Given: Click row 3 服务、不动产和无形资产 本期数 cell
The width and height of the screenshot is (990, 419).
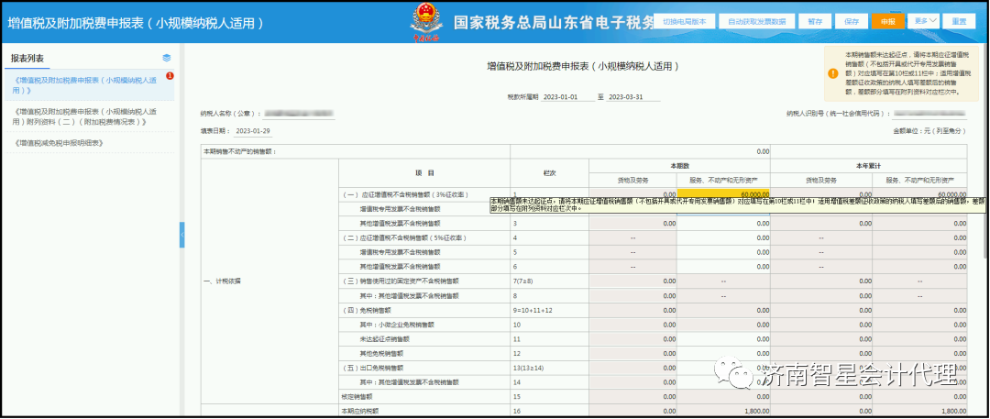Looking at the screenshot, I should tap(723, 224).
